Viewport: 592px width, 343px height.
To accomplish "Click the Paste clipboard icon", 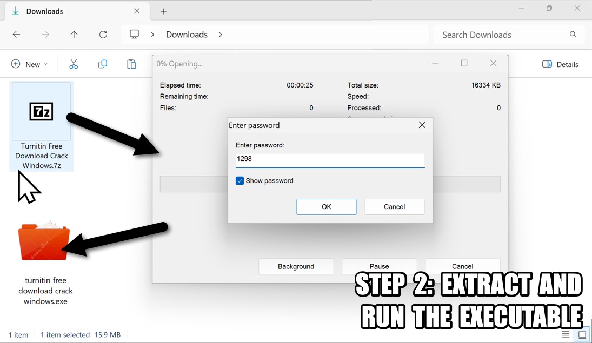I will [x=131, y=64].
